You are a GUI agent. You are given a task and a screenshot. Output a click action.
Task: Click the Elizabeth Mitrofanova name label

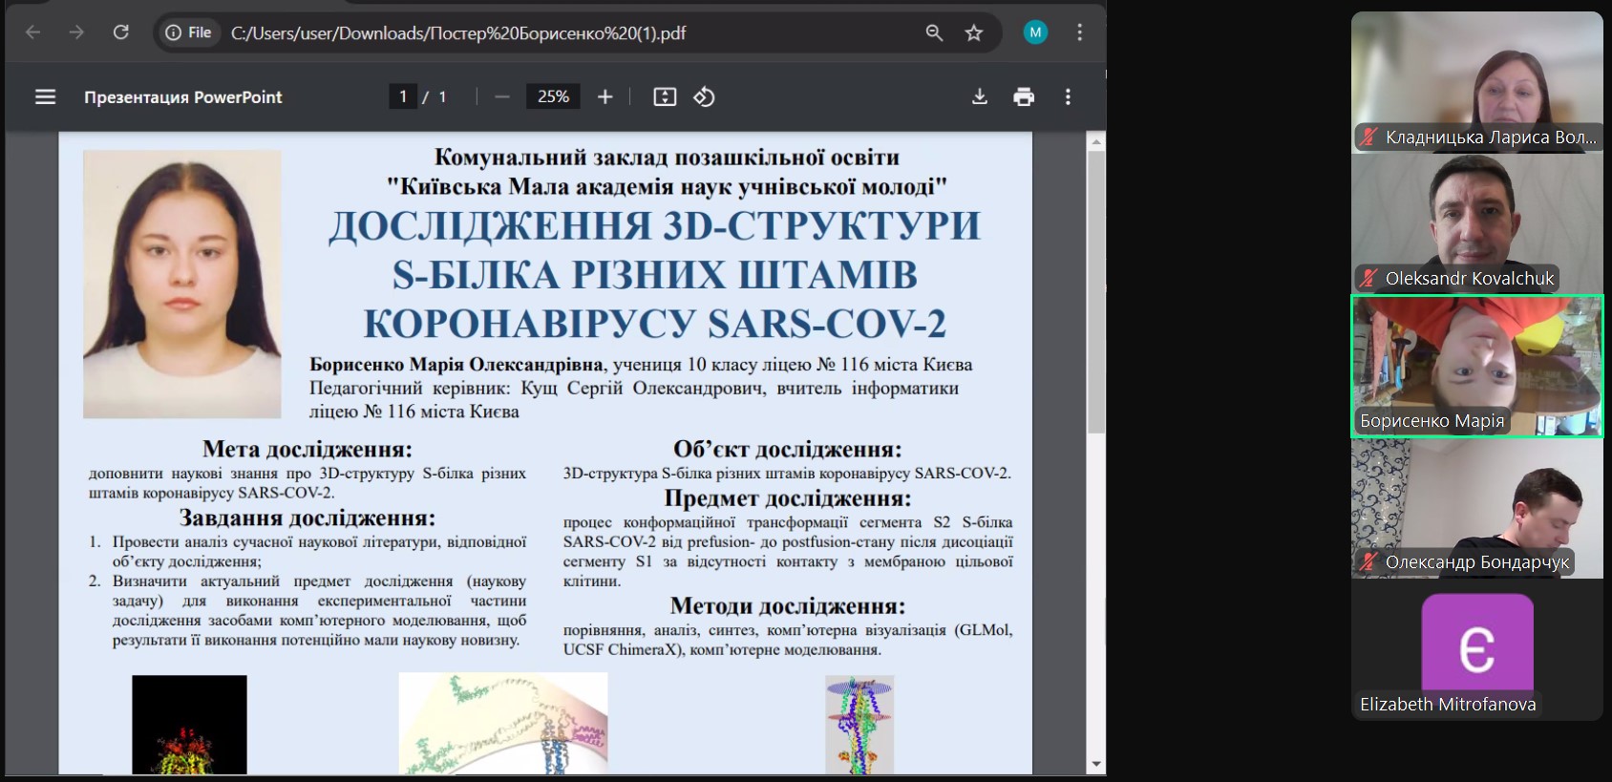coord(1448,704)
